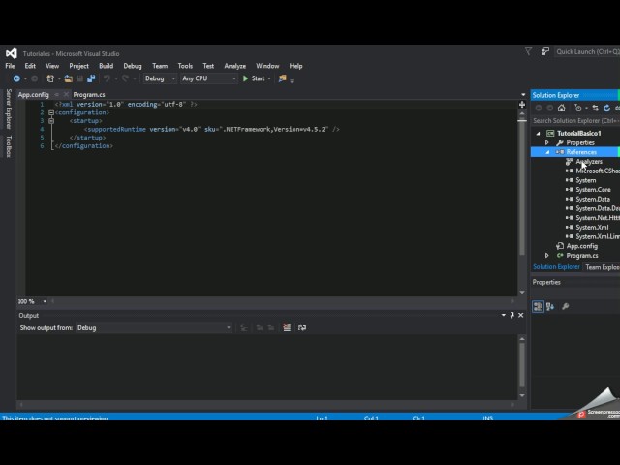Click the Alphabetical sort icon in Properties
Image resolution: width=620 pixels, height=465 pixels.
click(550, 306)
